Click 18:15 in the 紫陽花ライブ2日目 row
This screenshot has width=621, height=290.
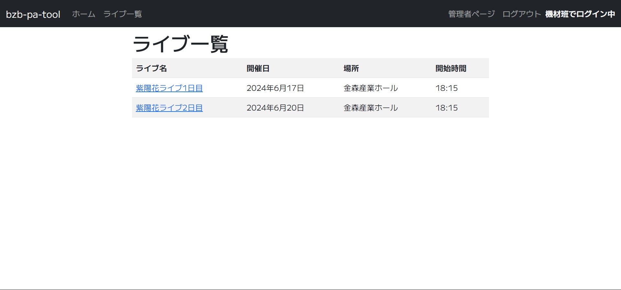(446, 108)
